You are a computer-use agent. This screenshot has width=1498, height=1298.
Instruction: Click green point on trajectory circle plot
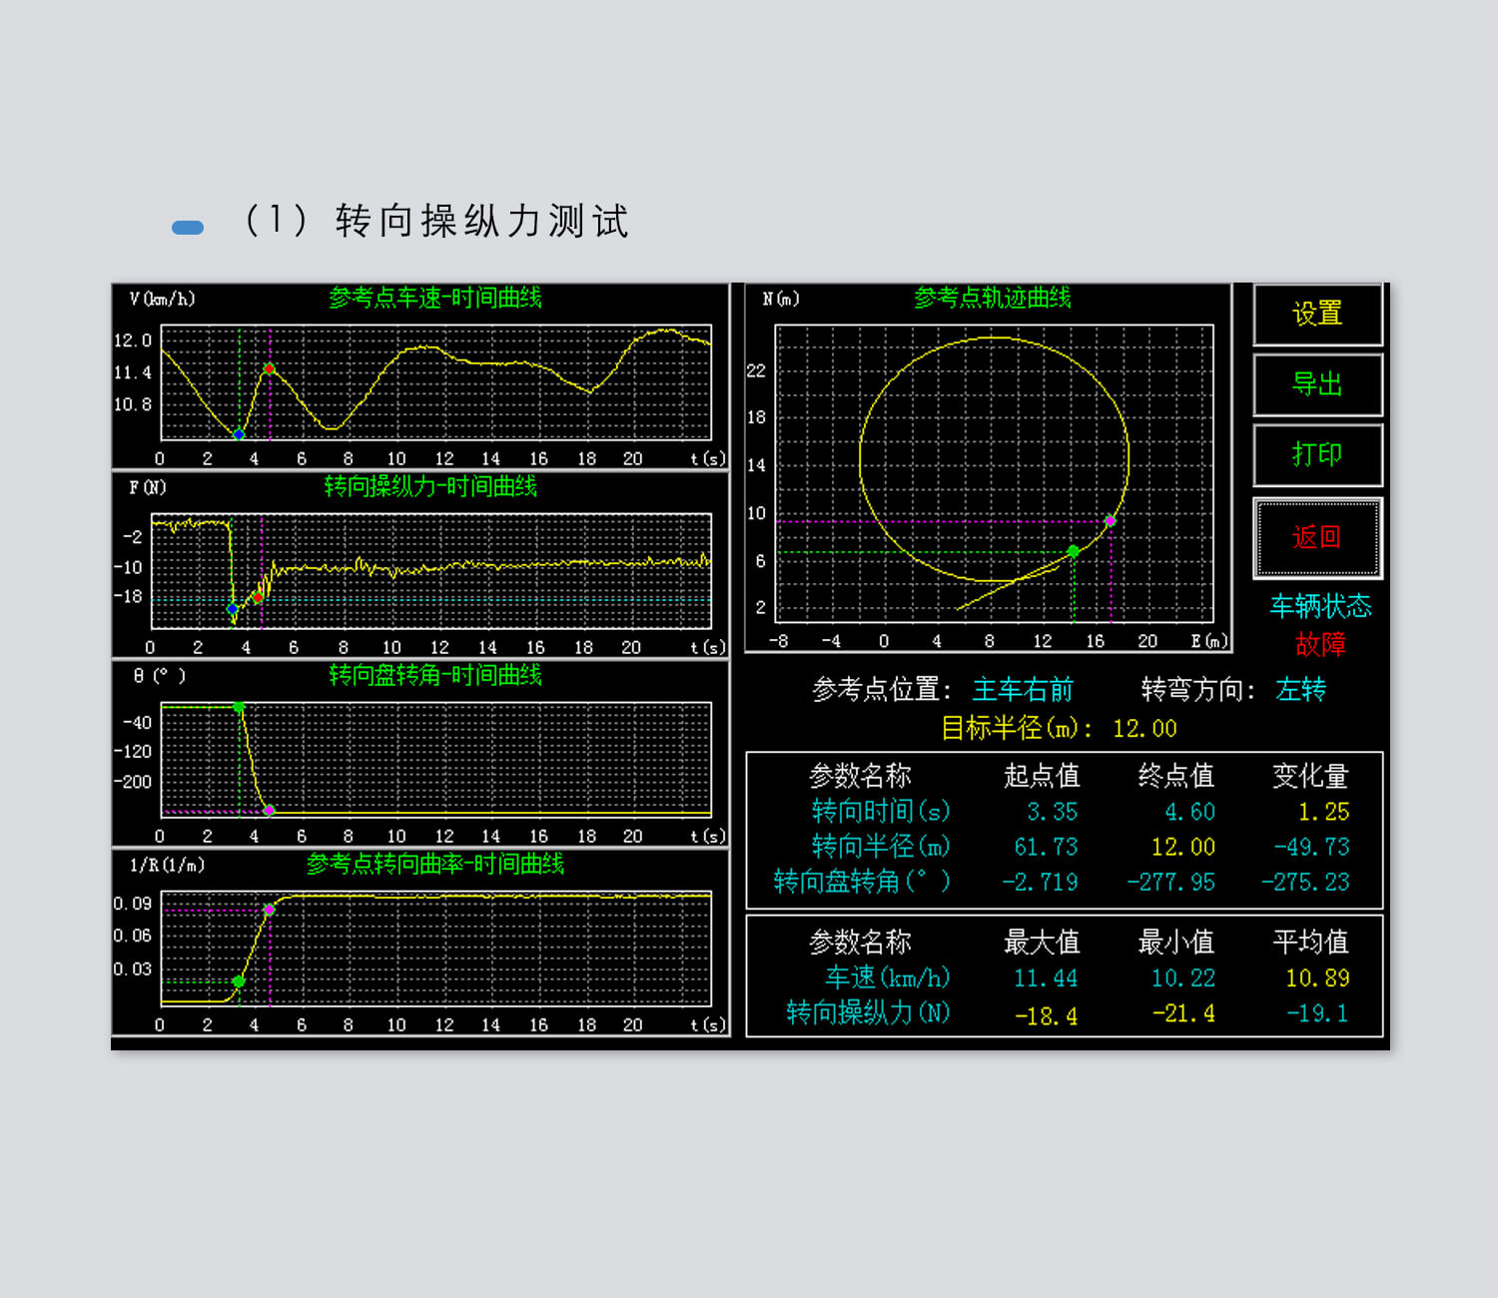[1073, 551]
